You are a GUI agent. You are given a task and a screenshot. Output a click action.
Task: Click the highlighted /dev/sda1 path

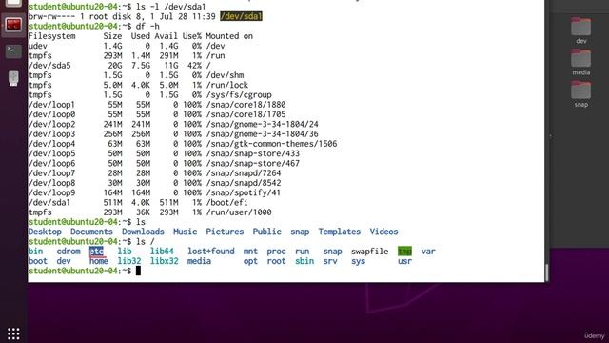241,16
